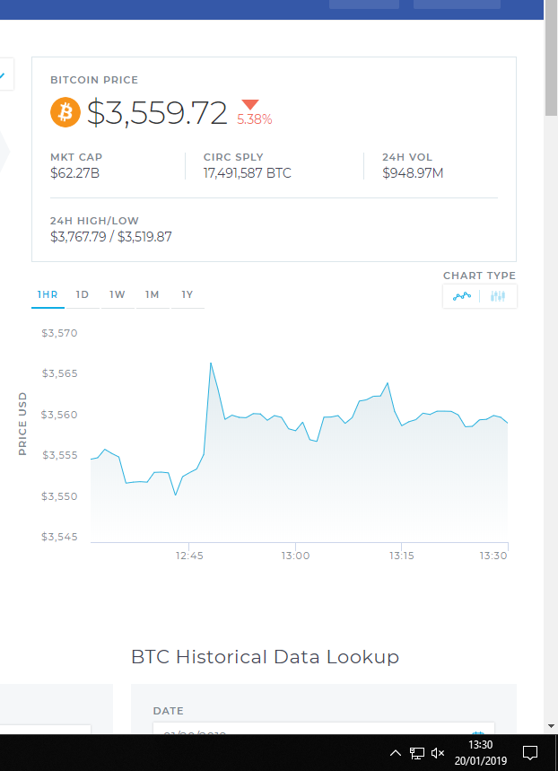This screenshot has height=771, width=558.
Task: Show hidden system tray icons
Action: [395, 752]
